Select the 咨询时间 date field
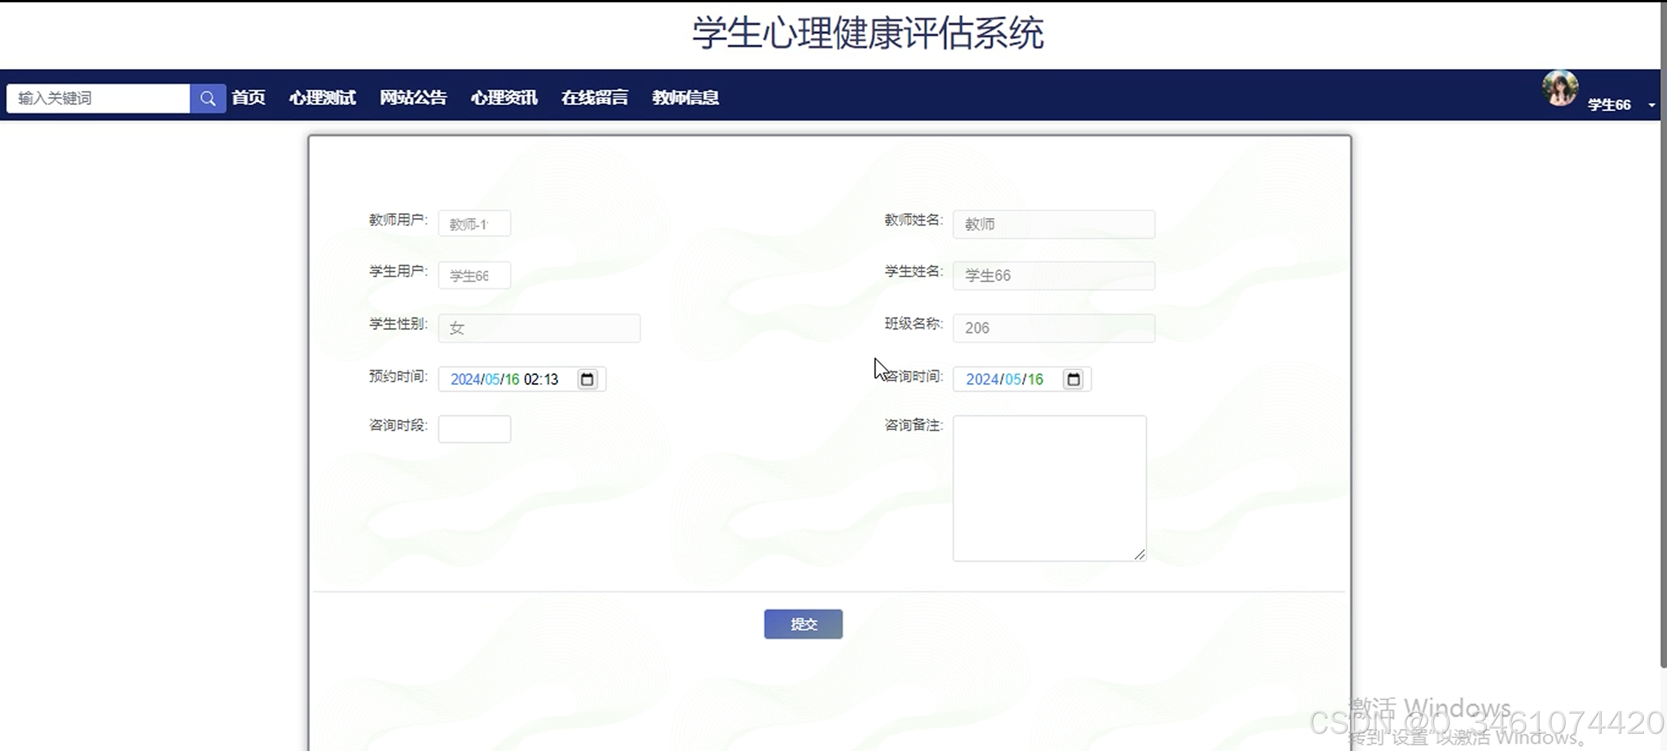Screen dimensions: 1667x751 click(1005, 379)
